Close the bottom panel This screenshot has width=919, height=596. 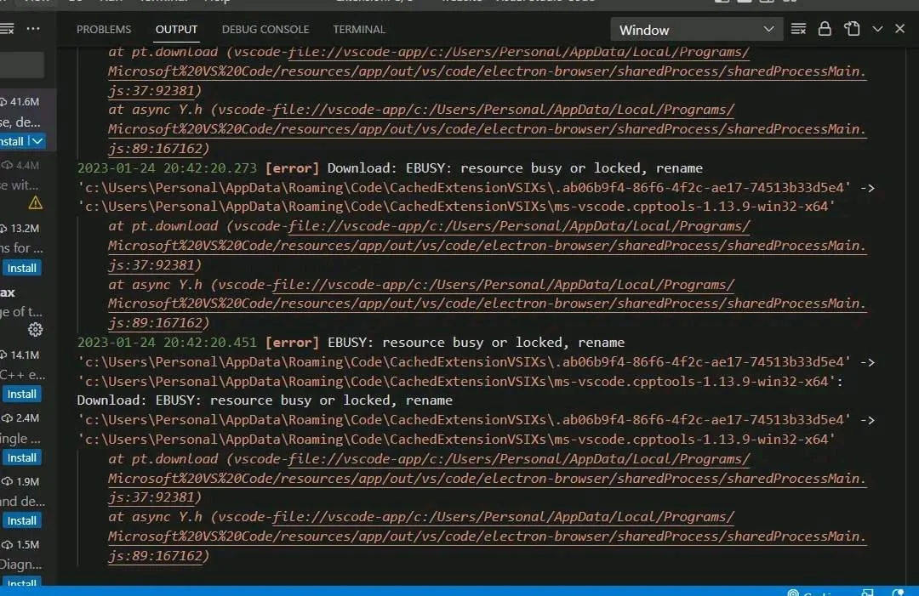coord(899,29)
